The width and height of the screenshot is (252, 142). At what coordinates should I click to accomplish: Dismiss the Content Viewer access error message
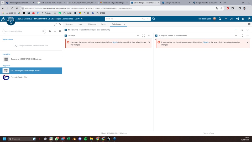tap(248, 42)
